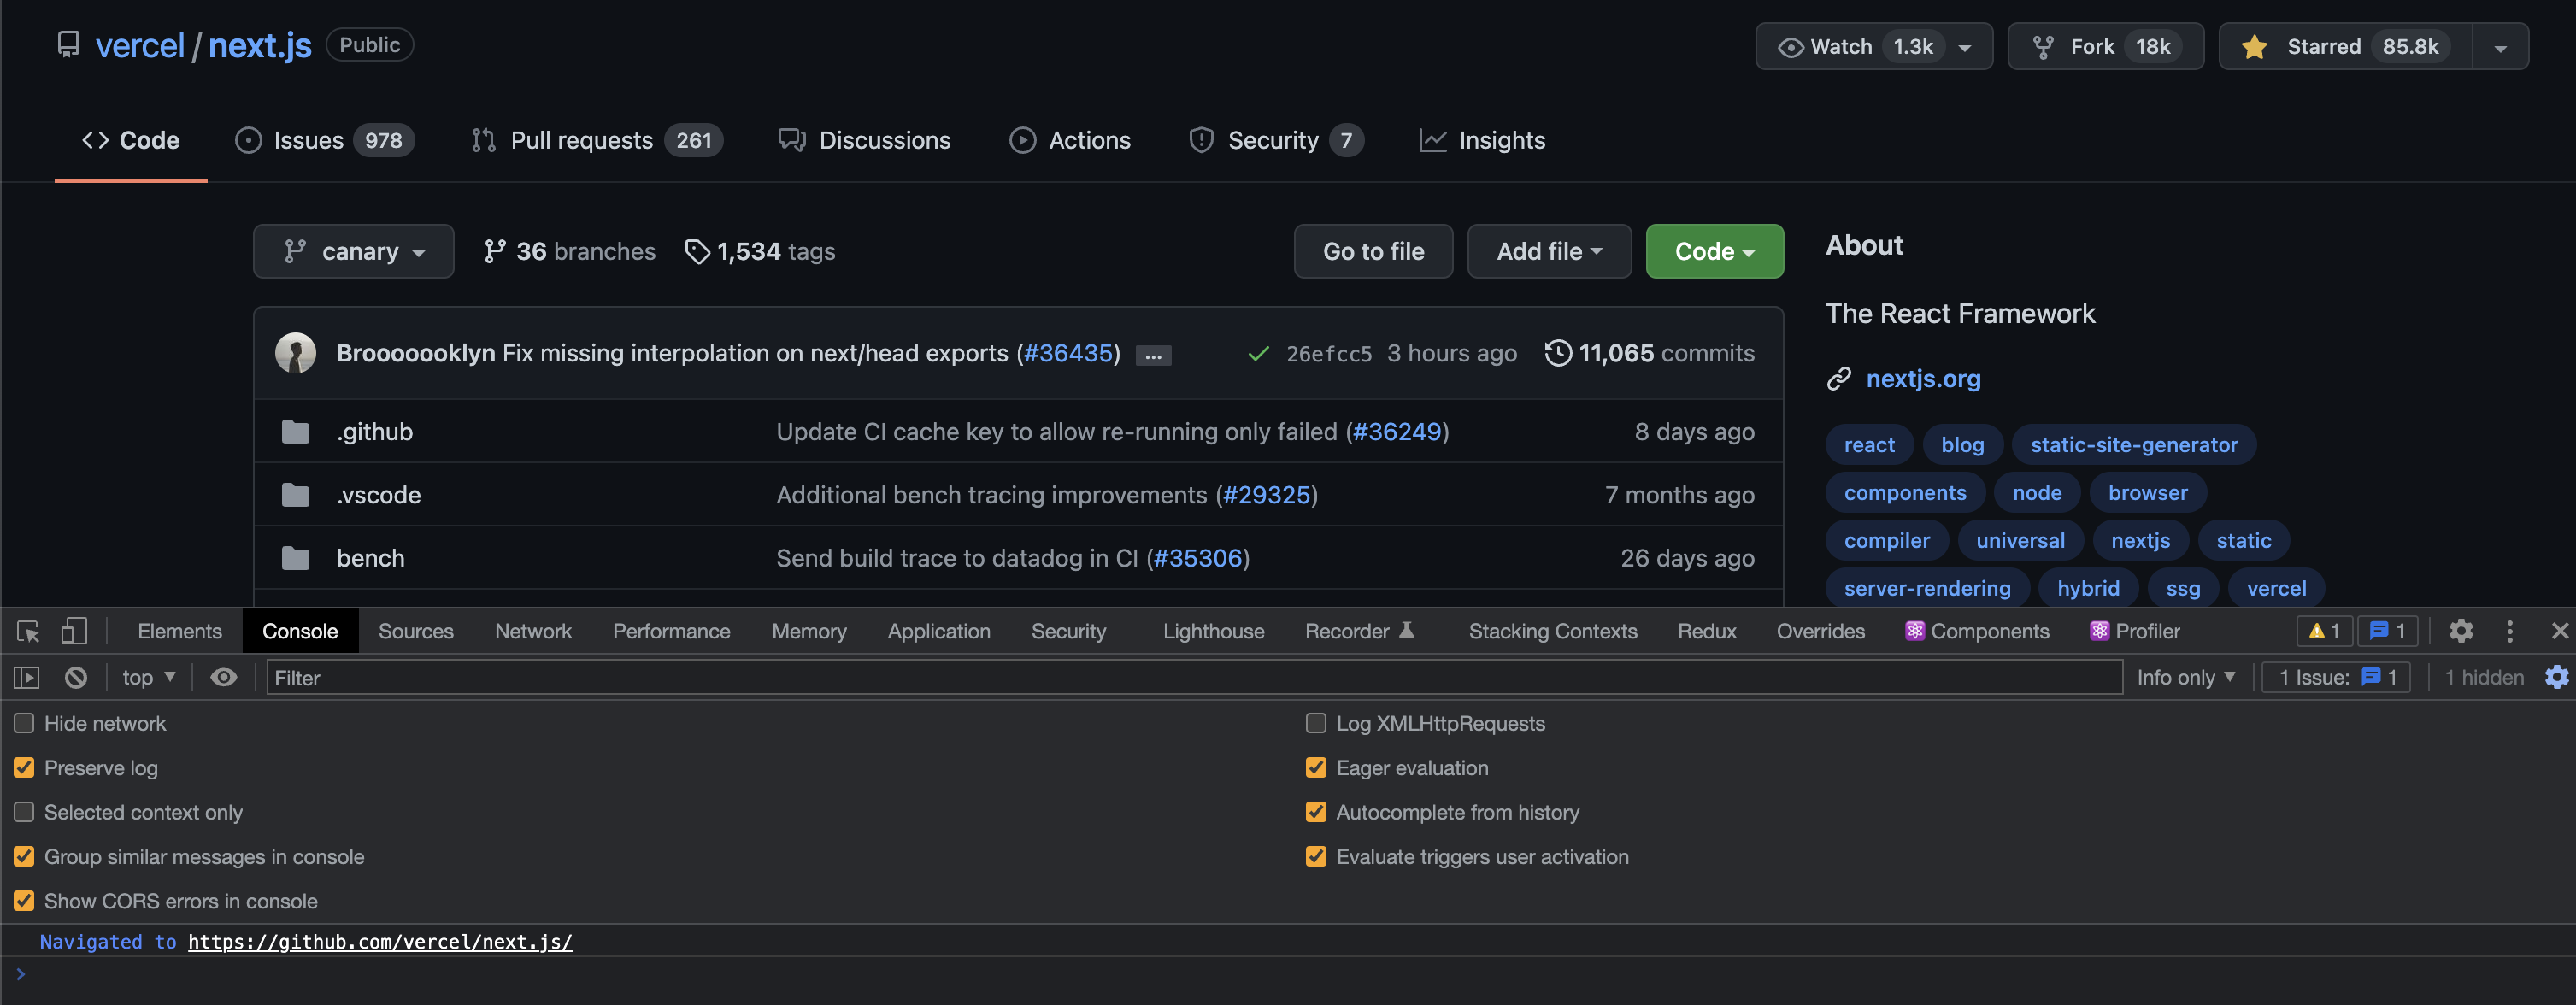Switch to the Network tab in DevTools
2576x1005 pixels.
pyautogui.click(x=533, y=631)
